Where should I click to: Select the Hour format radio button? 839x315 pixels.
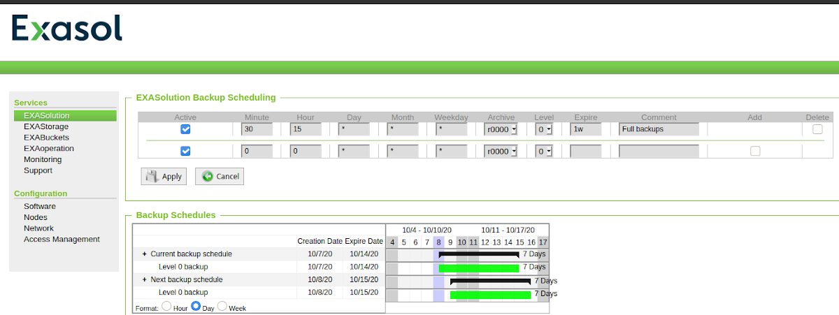166,306
